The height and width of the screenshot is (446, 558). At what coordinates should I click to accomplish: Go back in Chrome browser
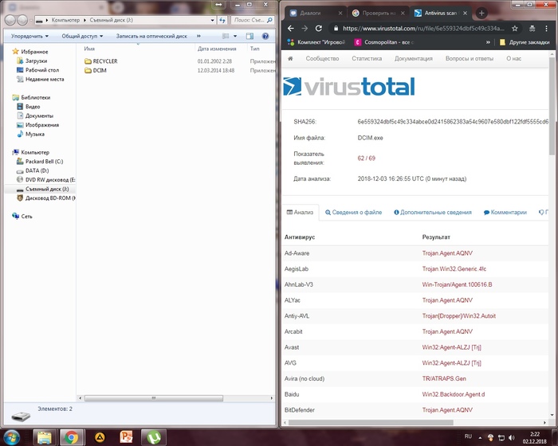click(291, 29)
